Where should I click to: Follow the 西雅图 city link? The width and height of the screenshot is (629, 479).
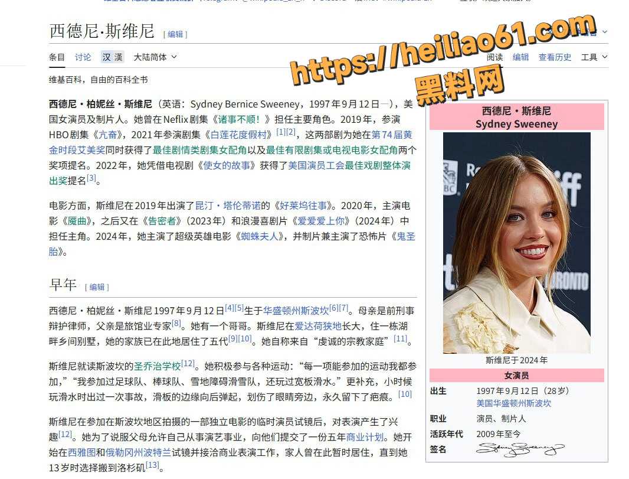(x=82, y=453)
